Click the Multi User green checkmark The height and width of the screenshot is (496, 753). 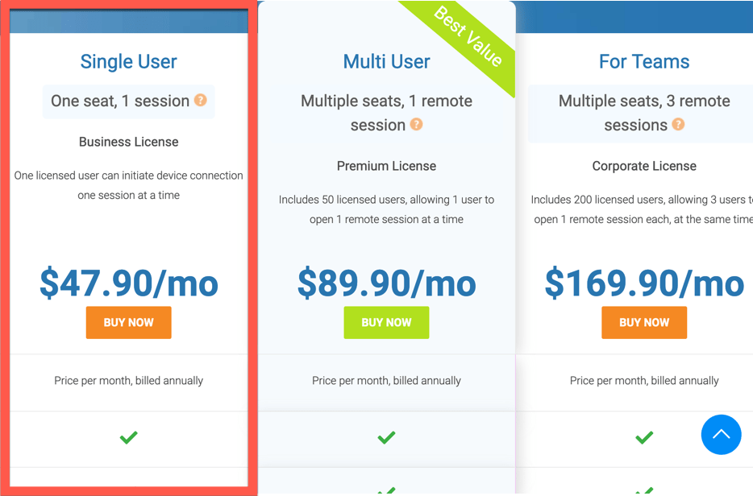tap(387, 437)
